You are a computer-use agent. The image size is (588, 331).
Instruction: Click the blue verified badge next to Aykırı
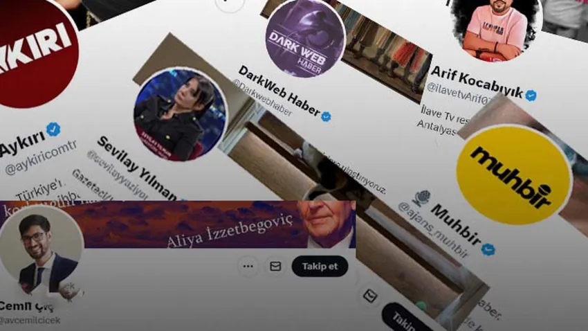[x=54, y=129]
